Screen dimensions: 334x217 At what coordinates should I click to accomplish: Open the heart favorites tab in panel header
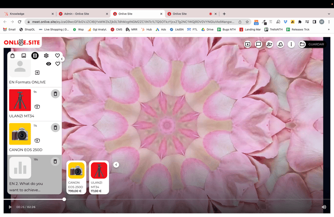click(x=57, y=55)
